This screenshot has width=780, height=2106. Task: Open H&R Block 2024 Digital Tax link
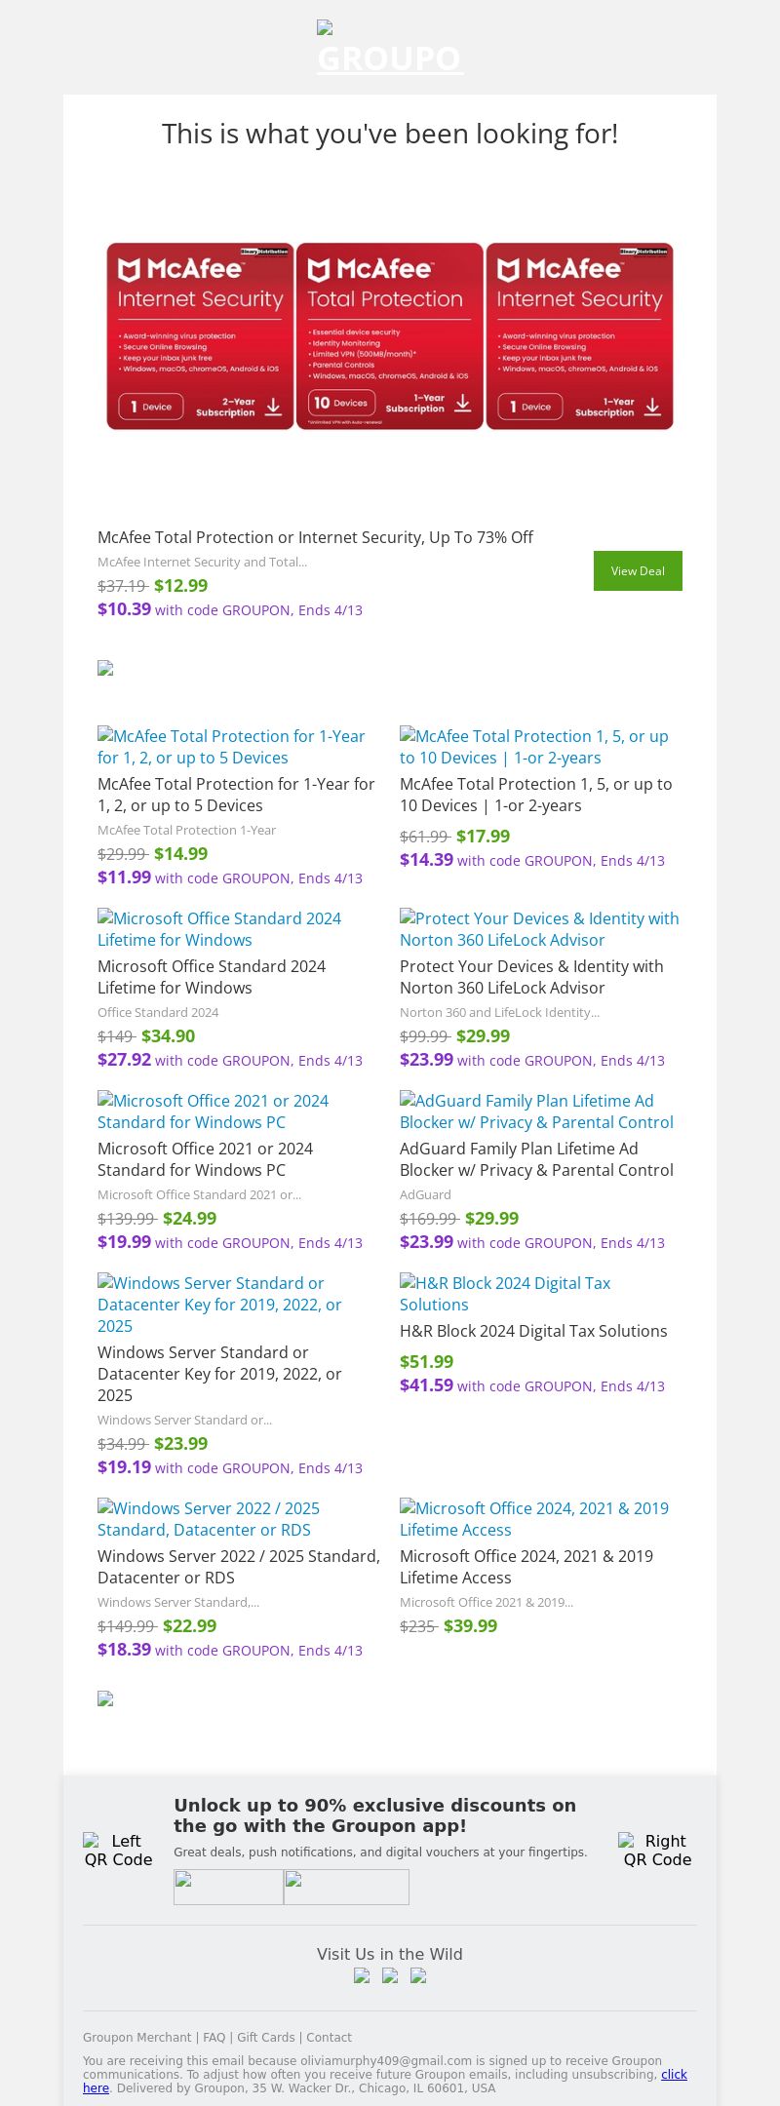505,1294
